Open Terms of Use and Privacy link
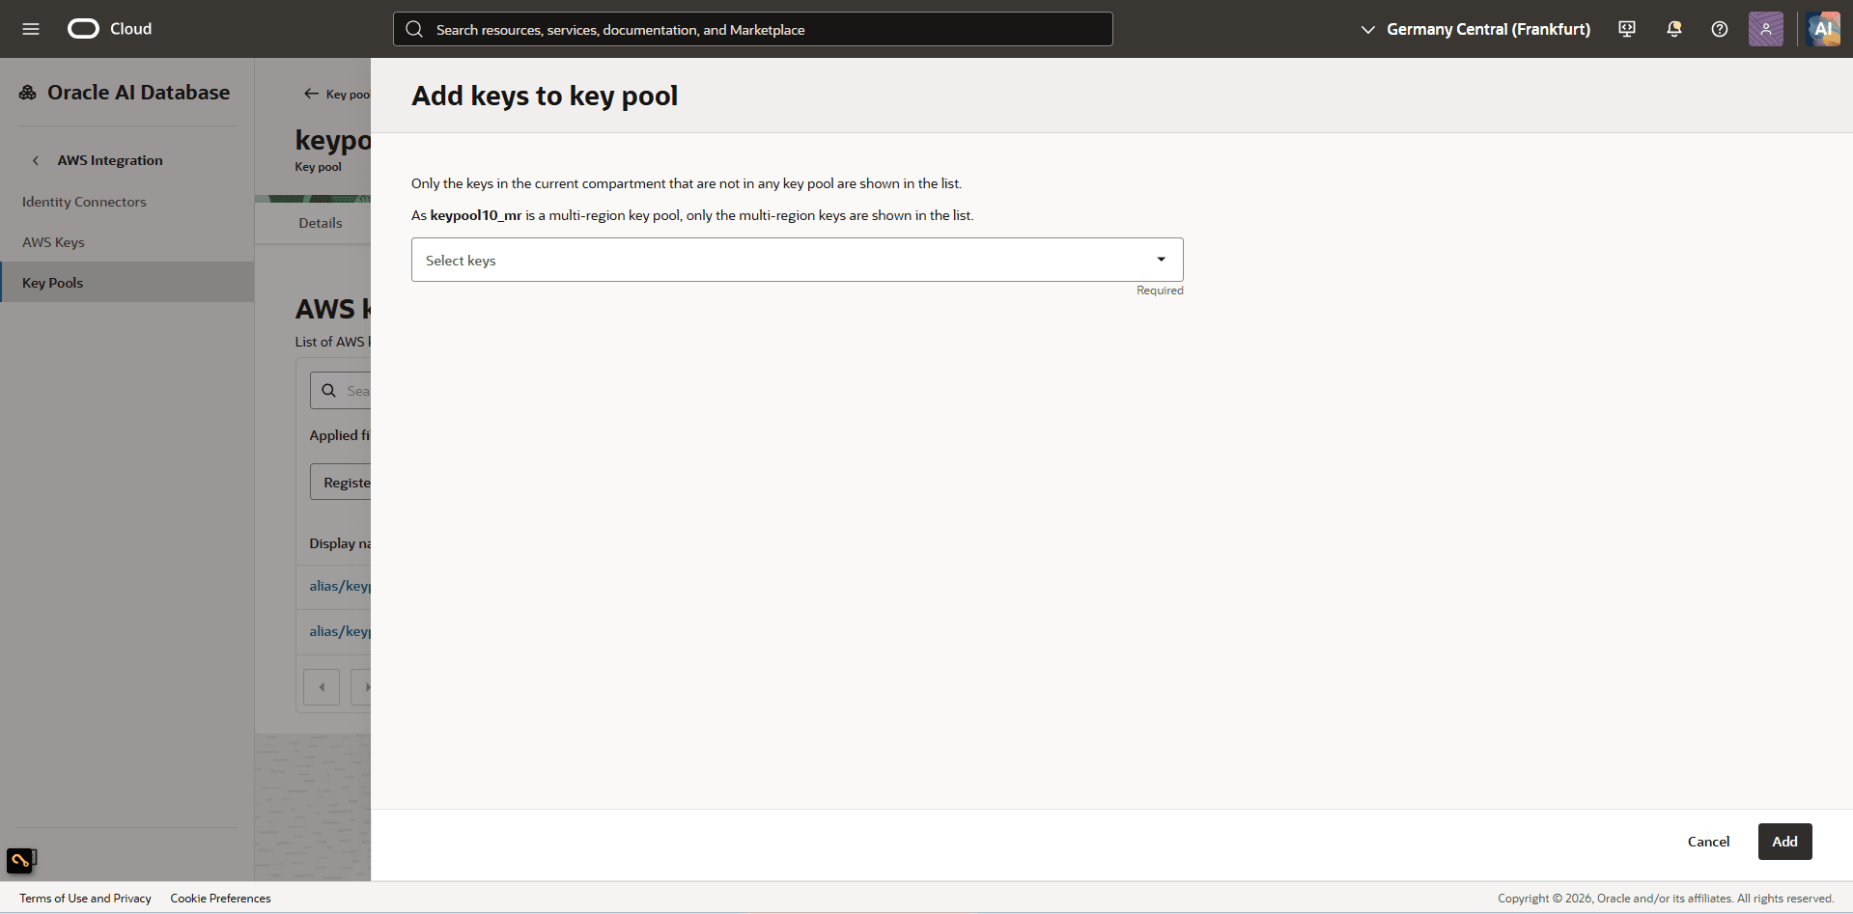This screenshot has height=914, width=1853. 85,899
